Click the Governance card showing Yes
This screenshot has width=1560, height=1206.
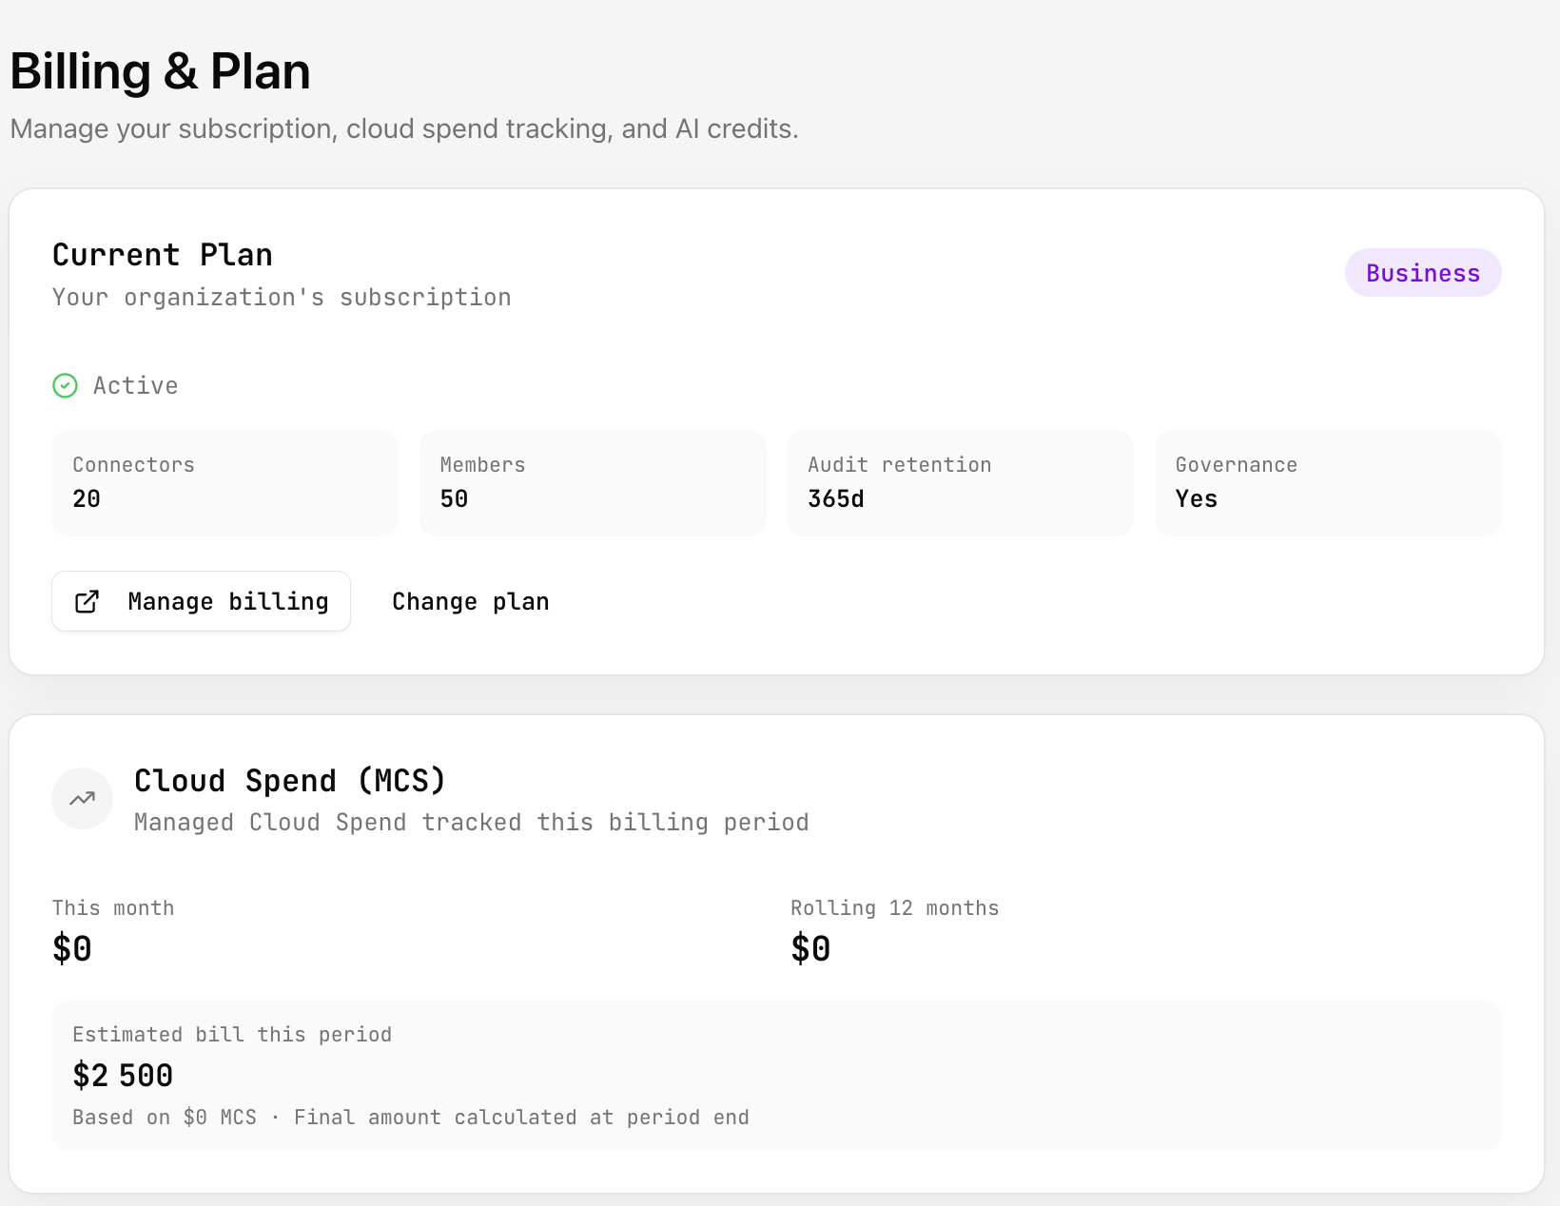point(1327,482)
